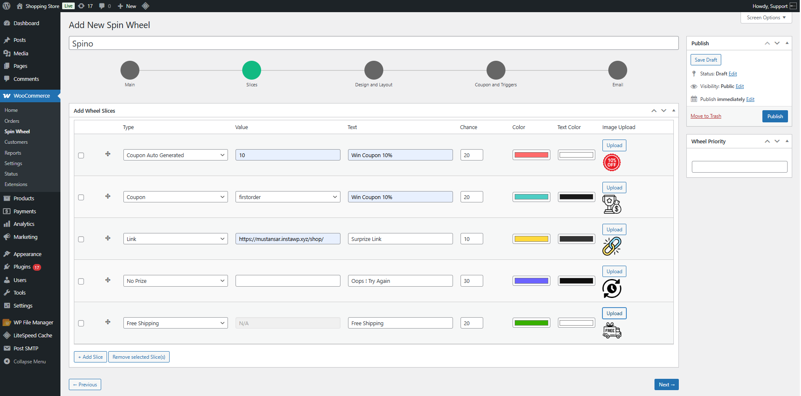
Task: Open the No Prize type dropdown
Action: click(x=175, y=281)
